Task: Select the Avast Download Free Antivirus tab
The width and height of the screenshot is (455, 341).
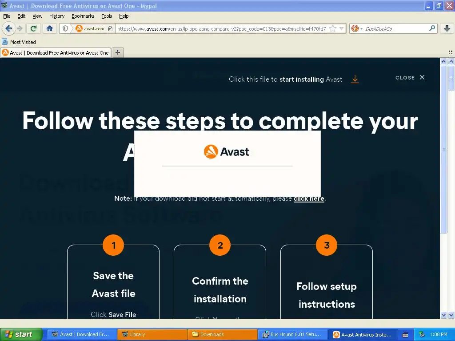Action: [x=56, y=52]
